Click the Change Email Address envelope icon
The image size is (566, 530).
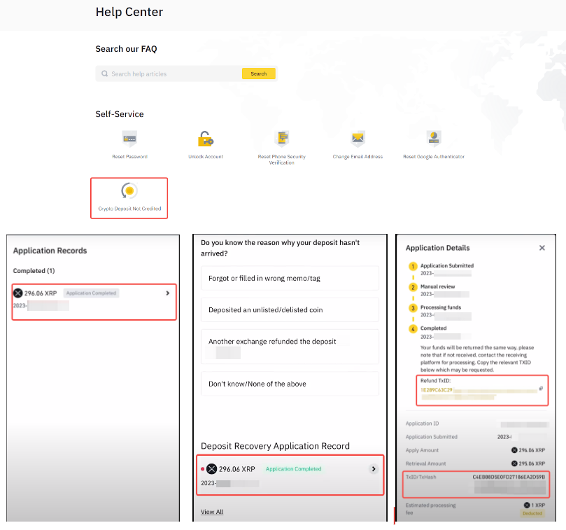pos(358,138)
